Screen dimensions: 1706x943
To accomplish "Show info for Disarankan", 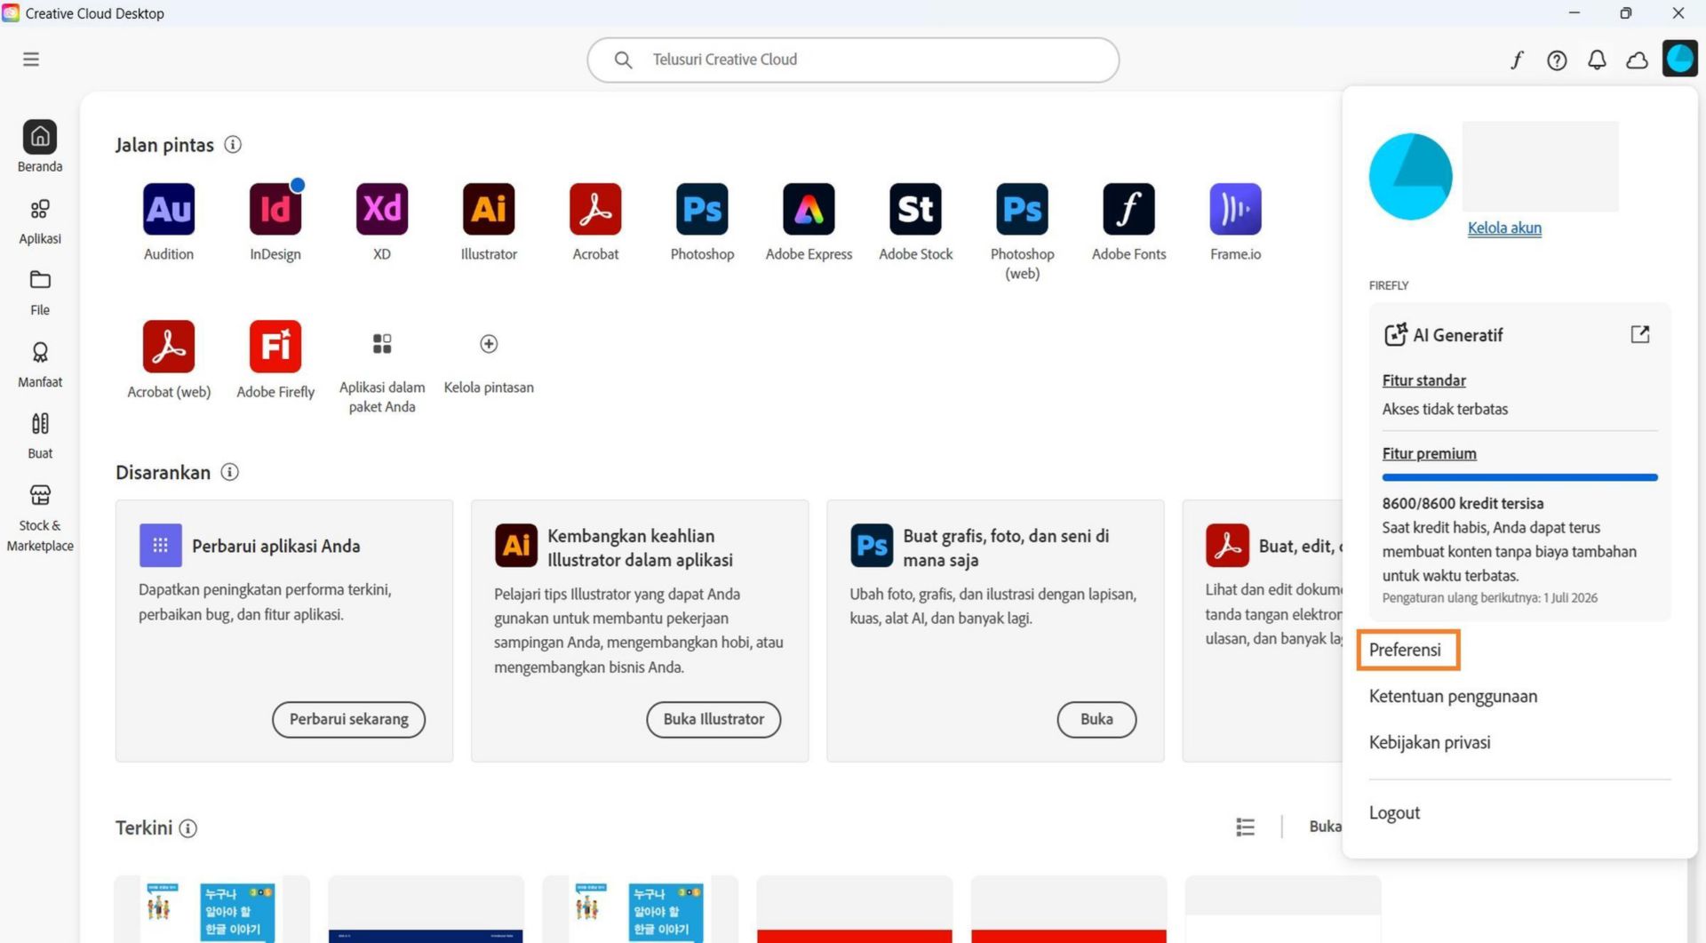I will tap(229, 472).
